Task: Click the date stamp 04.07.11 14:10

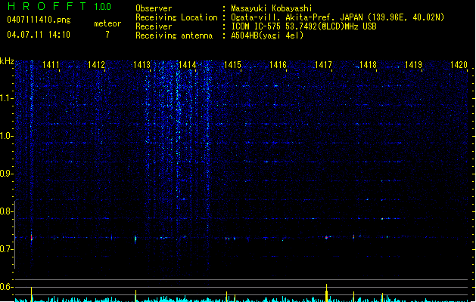Action: click(39, 35)
